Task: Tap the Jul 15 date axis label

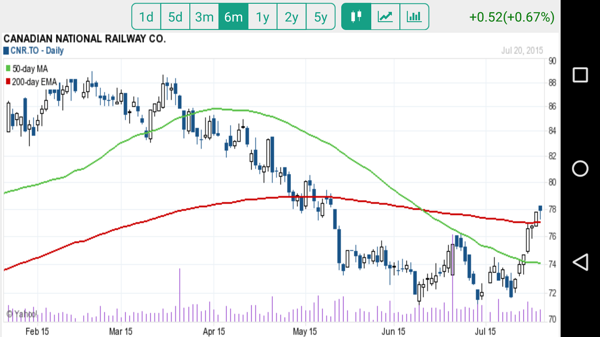Action: [485, 331]
